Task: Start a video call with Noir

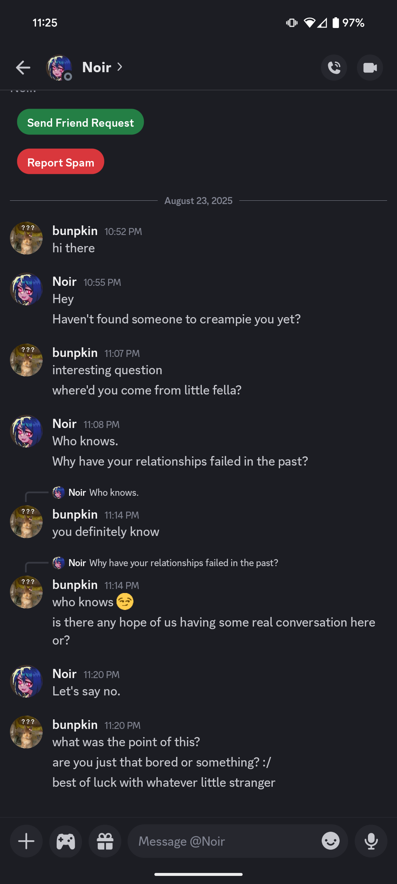Action: (x=370, y=67)
